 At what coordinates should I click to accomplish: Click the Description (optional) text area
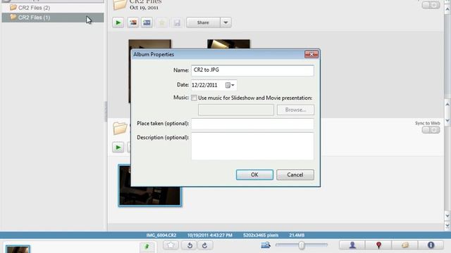tap(252, 146)
